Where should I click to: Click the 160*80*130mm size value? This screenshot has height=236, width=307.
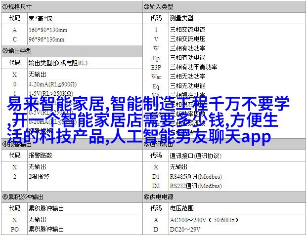[48, 30]
